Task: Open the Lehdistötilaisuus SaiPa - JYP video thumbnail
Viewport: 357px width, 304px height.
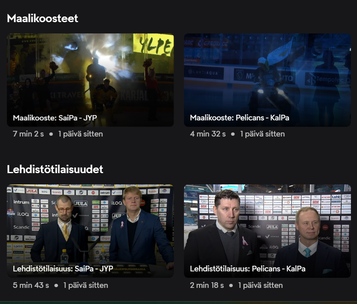Action: tap(90, 225)
